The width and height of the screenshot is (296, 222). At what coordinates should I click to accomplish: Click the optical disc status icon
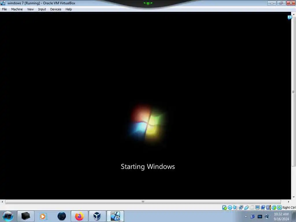click(230, 208)
